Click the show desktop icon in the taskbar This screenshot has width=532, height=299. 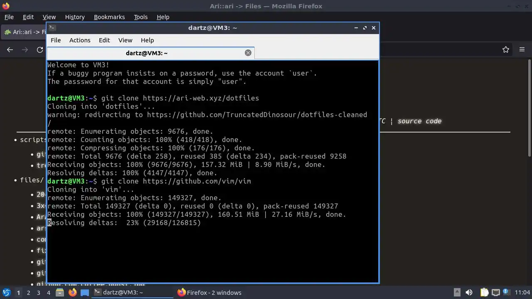[85, 292]
